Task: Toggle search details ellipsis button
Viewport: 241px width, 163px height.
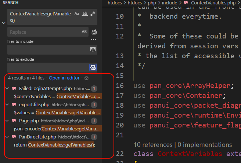Action: click(93, 40)
